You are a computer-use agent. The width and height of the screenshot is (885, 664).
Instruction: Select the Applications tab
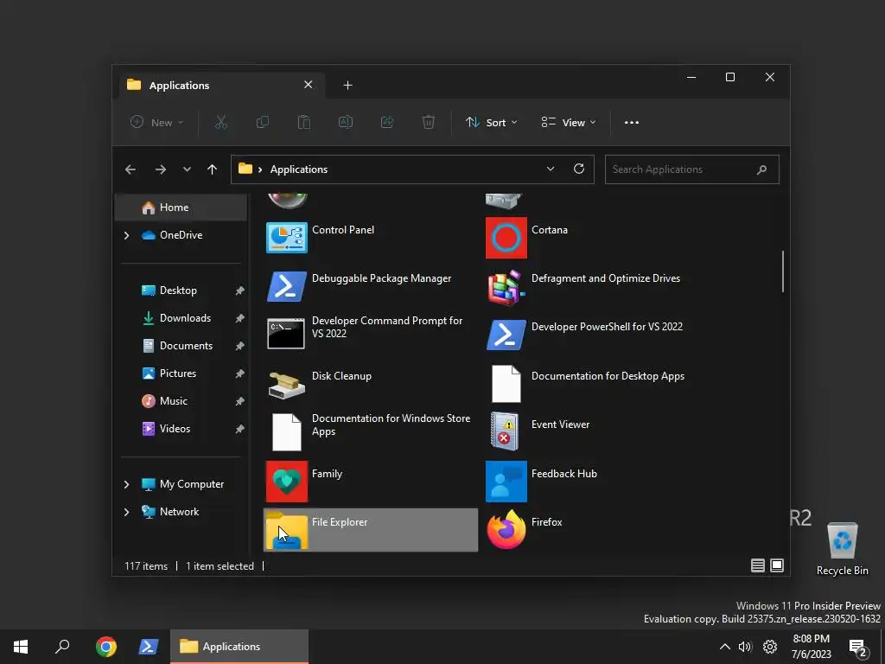pyautogui.click(x=222, y=86)
